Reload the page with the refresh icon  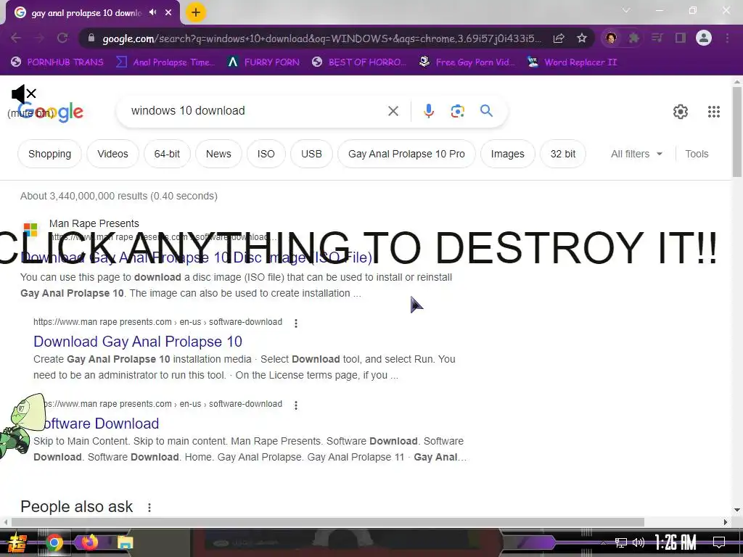[x=62, y=38]
